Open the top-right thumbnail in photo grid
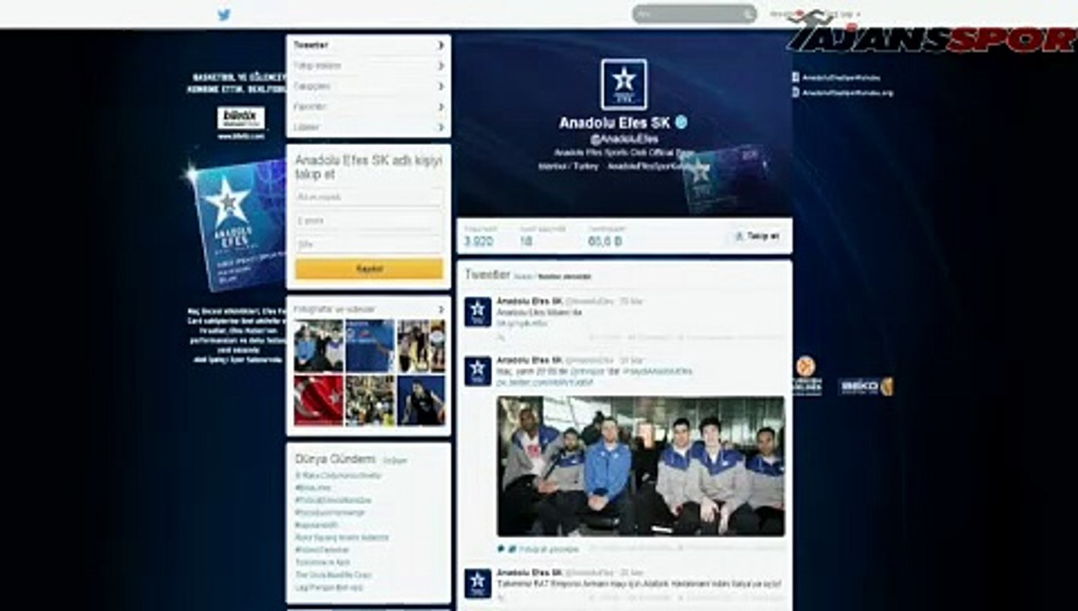 (421, 345)
